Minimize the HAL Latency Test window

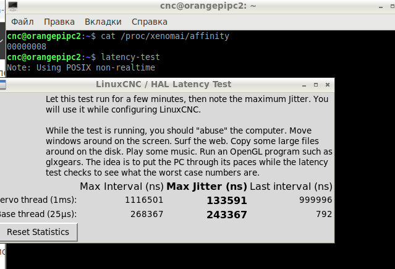[304, 85]
